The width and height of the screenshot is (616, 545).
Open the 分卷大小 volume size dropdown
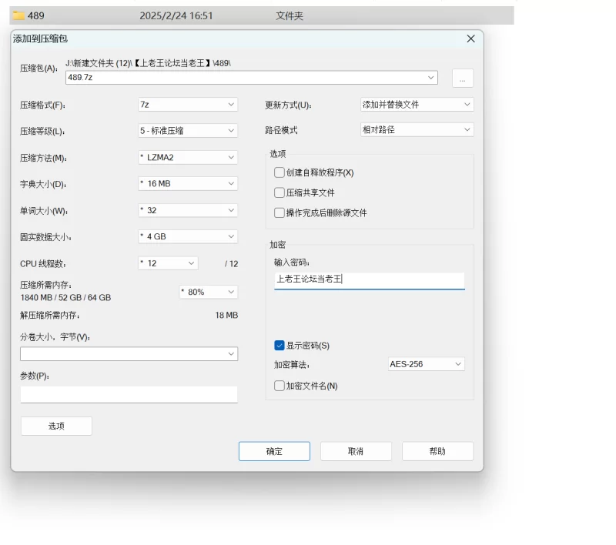pos(129,354)
